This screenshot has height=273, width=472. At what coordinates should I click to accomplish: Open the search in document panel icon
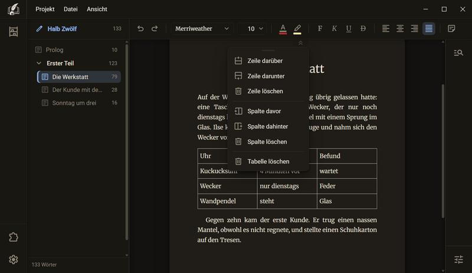point(458,53)
